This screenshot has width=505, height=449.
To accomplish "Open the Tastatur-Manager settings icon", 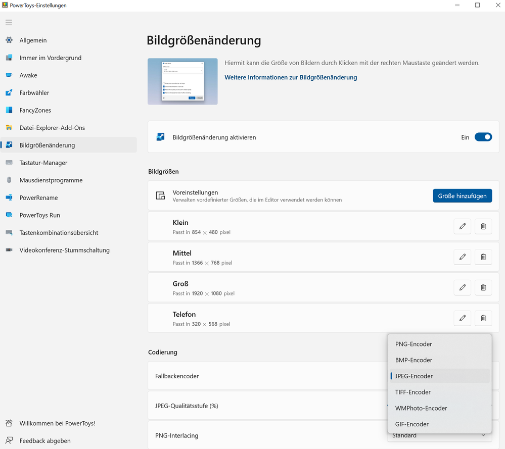I will pyautogui.click(x=9, y=163).
